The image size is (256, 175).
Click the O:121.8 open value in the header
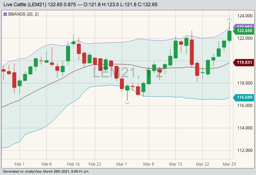92,4
